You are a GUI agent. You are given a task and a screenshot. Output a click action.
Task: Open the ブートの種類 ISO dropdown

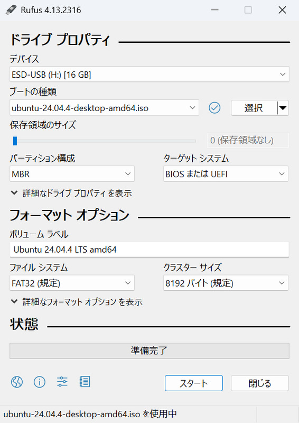pos(104,108)
